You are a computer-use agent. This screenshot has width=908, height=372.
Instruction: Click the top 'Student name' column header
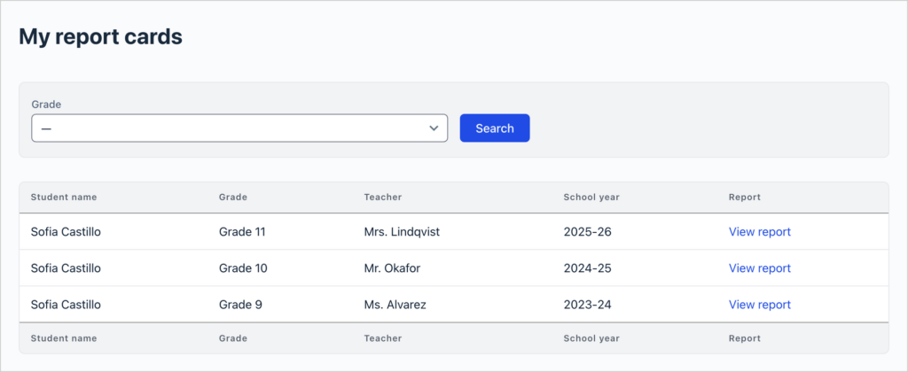tap(64, 198)
